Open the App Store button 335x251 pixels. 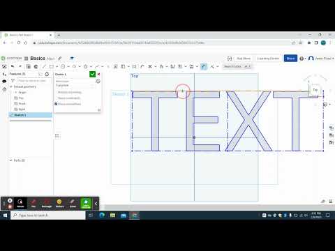[244, 59]
